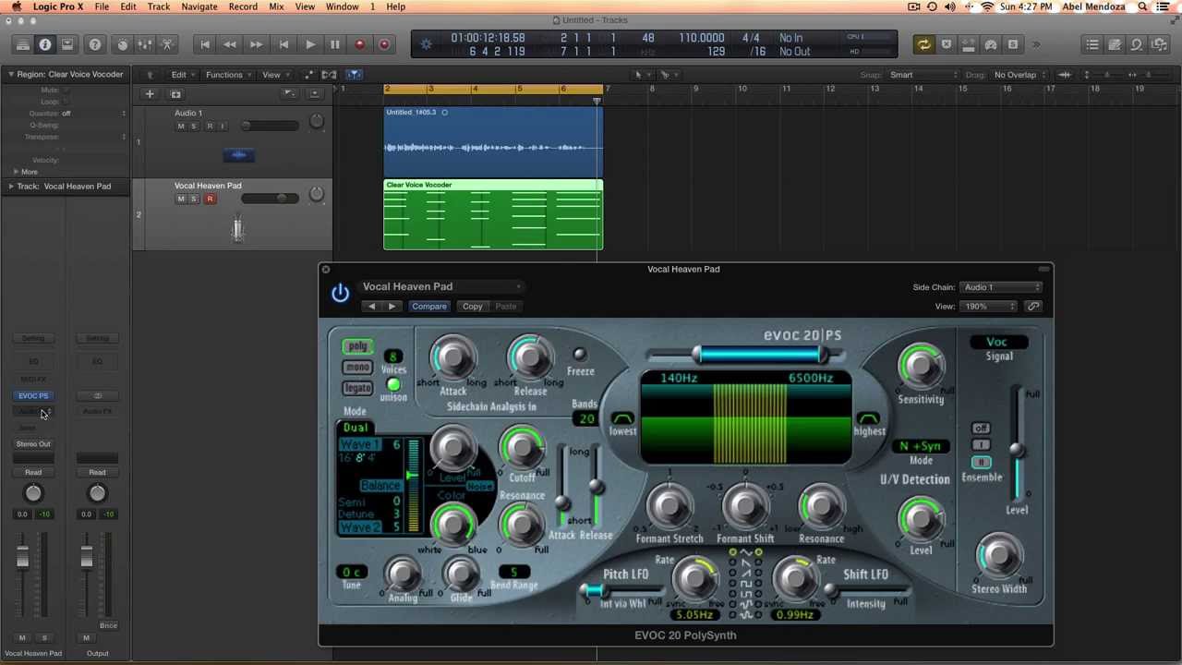Collapse the Region Clear Voice Vocoder section

pos(11,74)
